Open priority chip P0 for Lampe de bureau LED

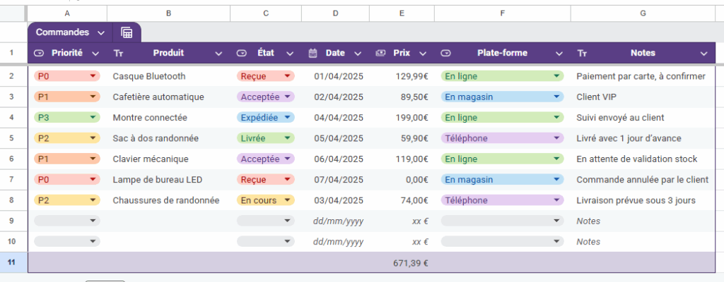pyautogui.click(x=67, y=180)
